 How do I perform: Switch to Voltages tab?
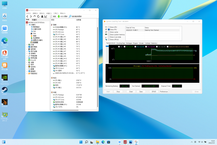click(x=129, y=43)
